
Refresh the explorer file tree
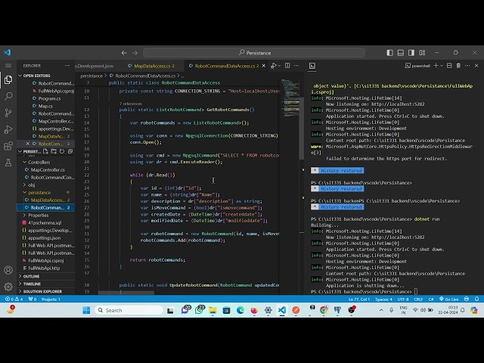tap(62, 151)
